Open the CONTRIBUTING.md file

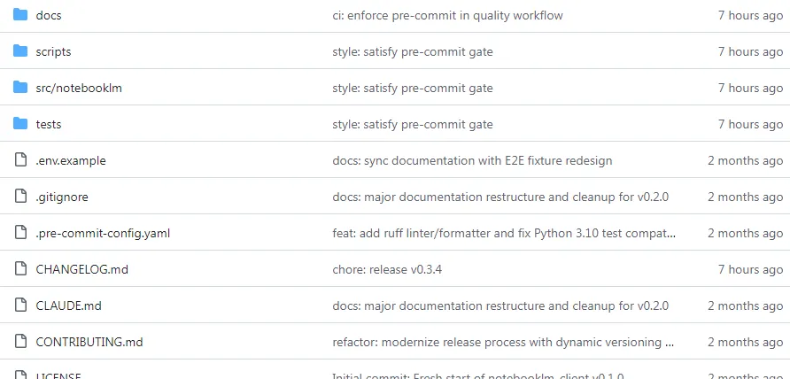click(x=89, y=342)
